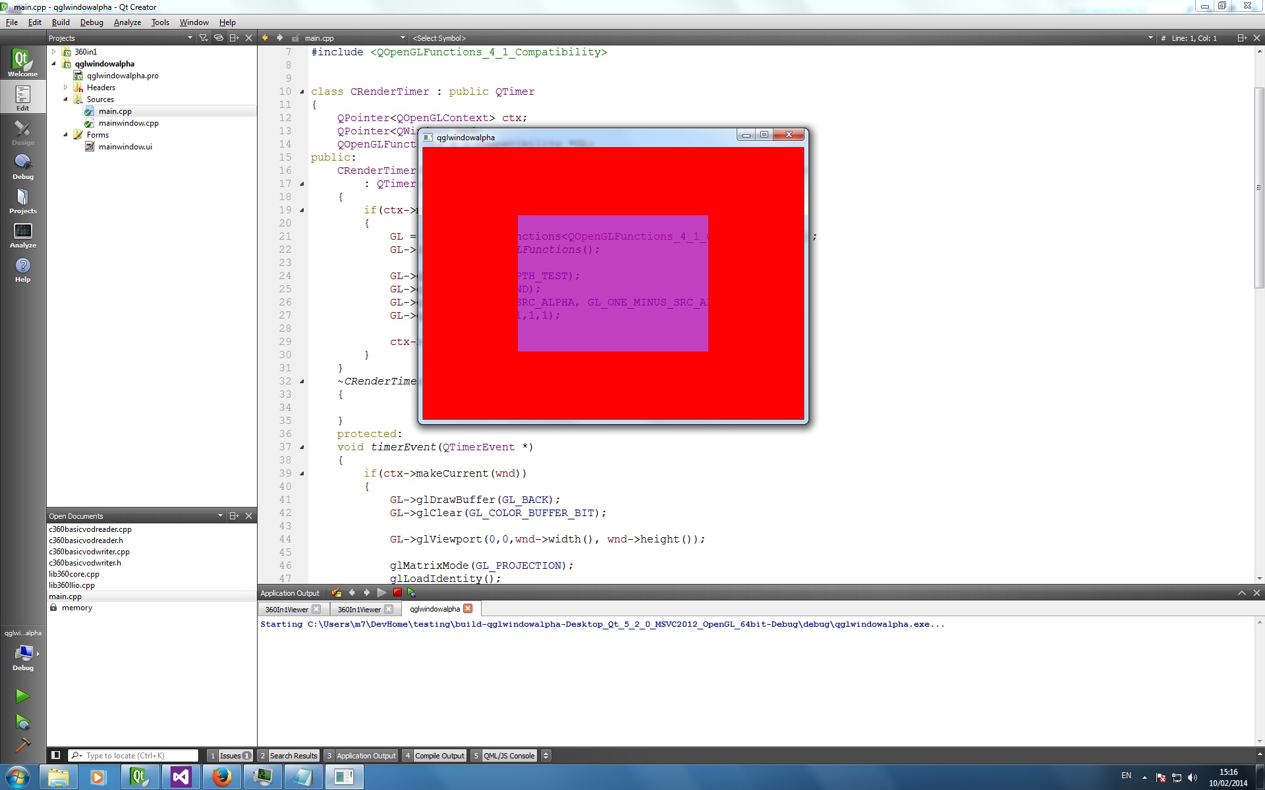1265x790 pixels.
Task: Toggle synchronize with editor link icon
Action: pyautogui.click(x=219, y=38)
